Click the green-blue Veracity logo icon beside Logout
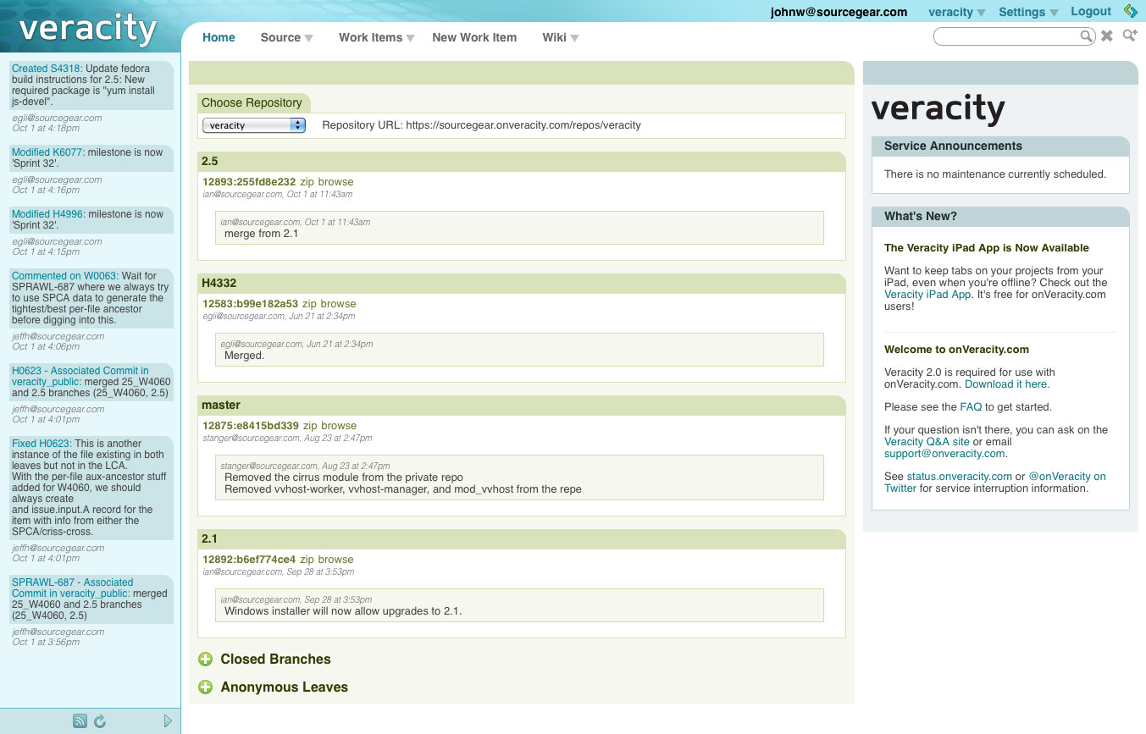Screen dimensions: 1146x734 1130,11
